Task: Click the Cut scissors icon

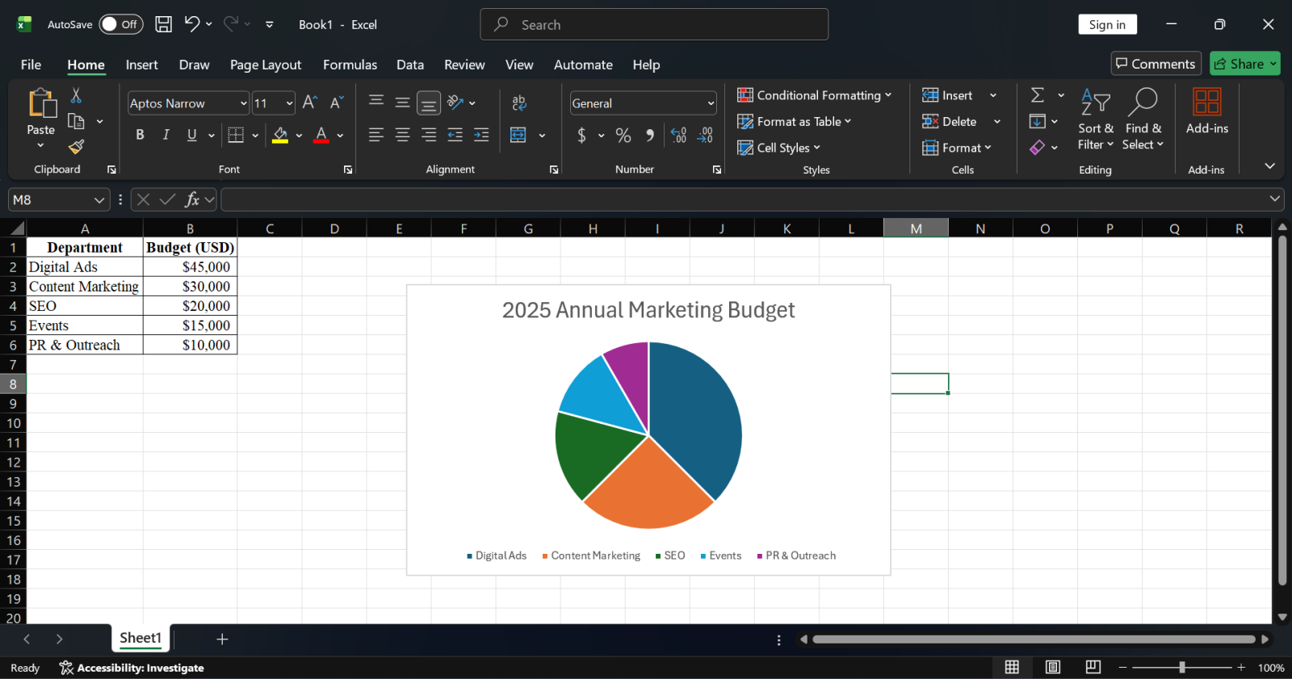Action: 76,95
